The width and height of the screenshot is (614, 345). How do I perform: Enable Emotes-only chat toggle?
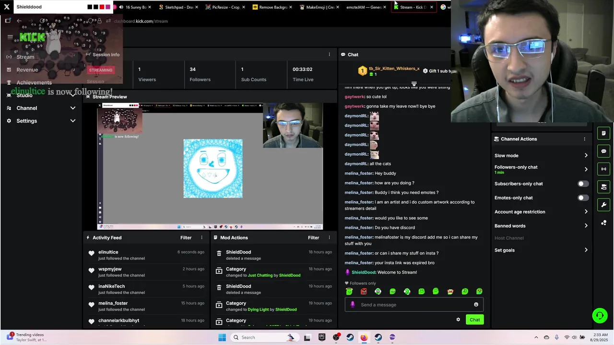(583, 197)
